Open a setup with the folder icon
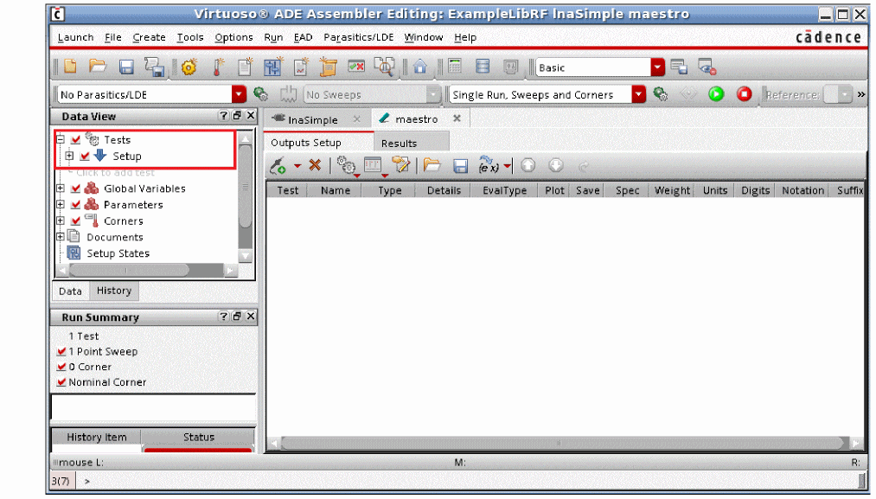The image size is (876, 499). 98,67
